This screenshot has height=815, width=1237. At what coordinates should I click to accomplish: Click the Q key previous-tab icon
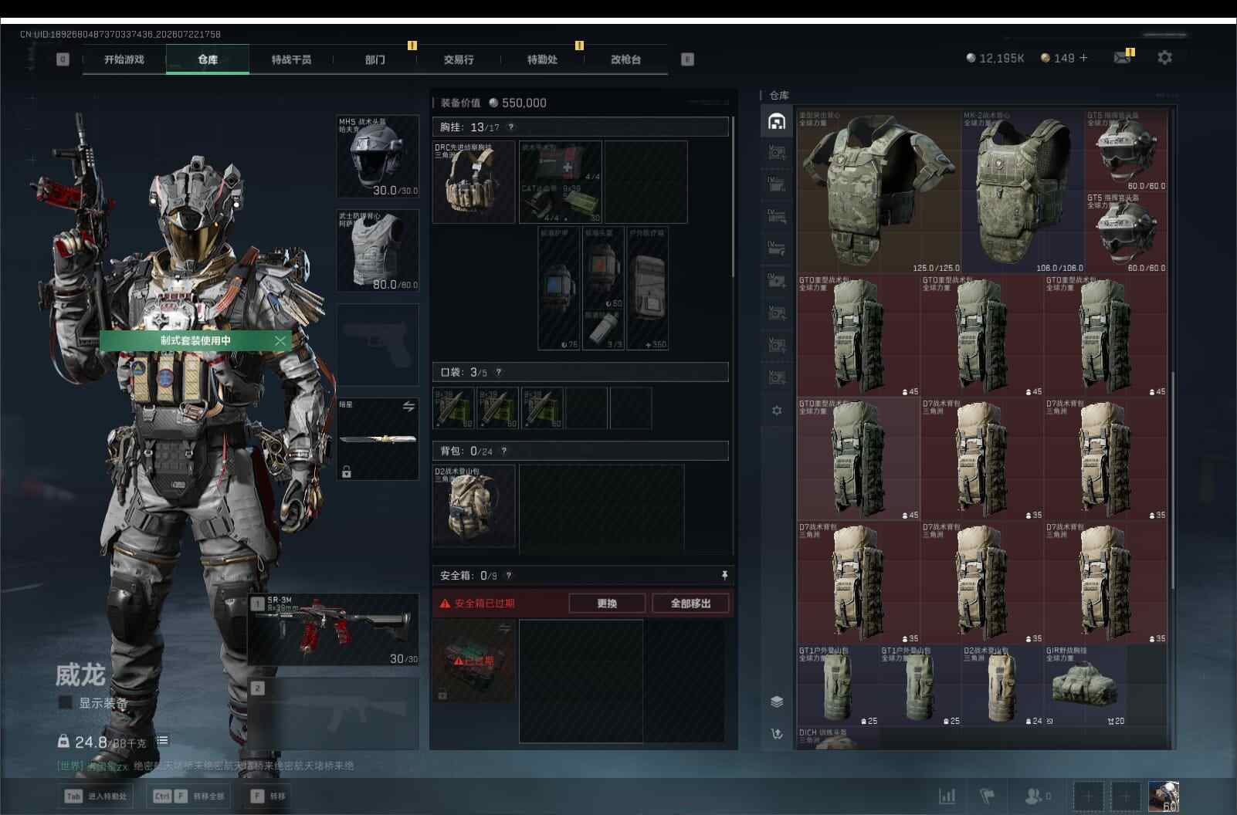pos(63,59)
